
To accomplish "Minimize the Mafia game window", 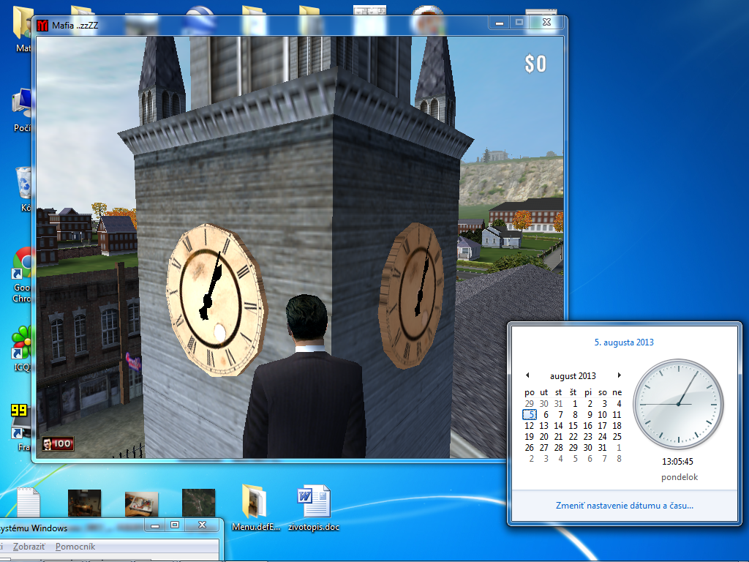I will tap(499, 23).
